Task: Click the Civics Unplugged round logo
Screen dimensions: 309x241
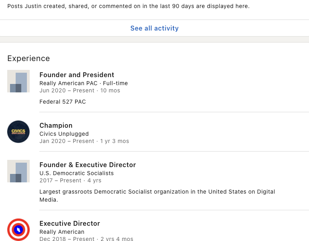Action: (x=18, y=132)
